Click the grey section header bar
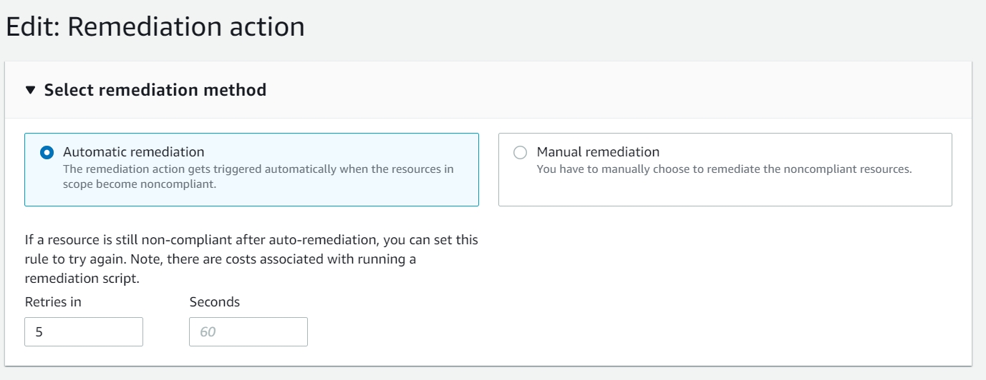 pos(573,90)
